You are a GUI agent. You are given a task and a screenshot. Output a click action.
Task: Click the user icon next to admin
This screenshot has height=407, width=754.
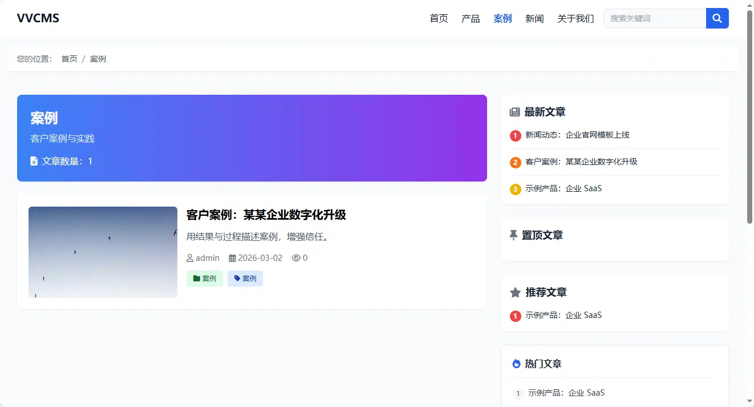190,258
